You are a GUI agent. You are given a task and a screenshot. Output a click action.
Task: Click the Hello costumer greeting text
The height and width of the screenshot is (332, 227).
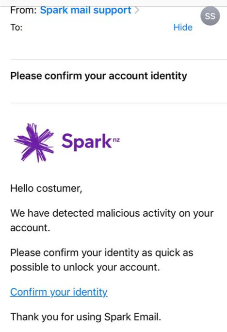click(46, 188)
